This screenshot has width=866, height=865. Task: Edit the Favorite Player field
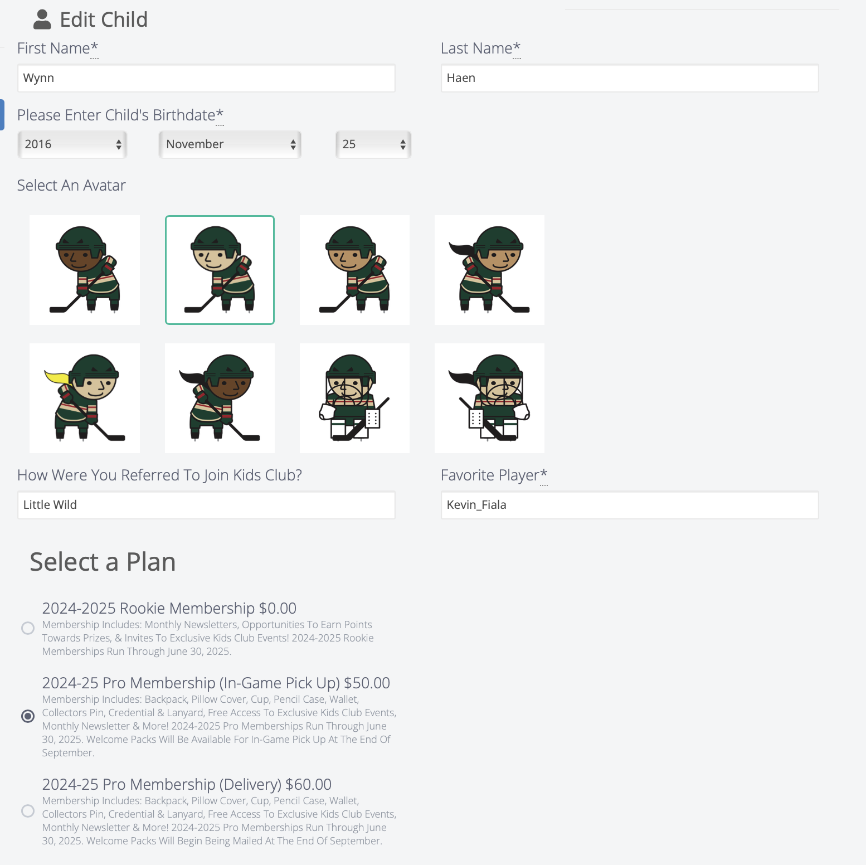(x=630, y=505)
